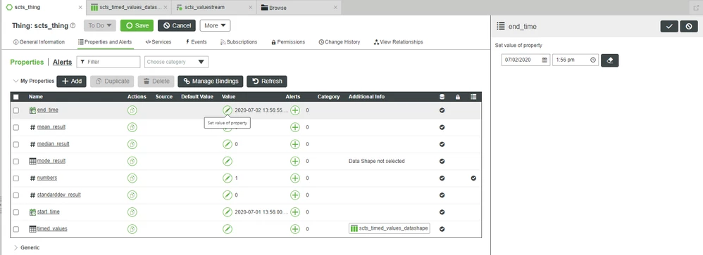The width and height of the screenshot is (703, 255).
Task: Click the Filter input field
Action: click(x=108, y=62)
